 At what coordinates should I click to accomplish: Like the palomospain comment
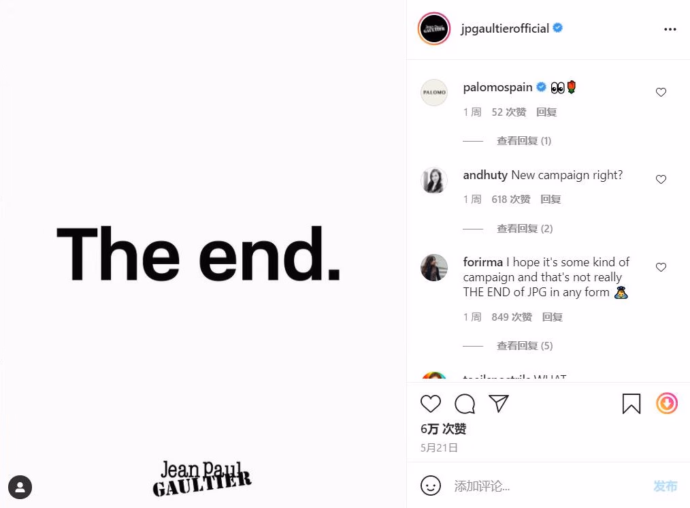661,92
